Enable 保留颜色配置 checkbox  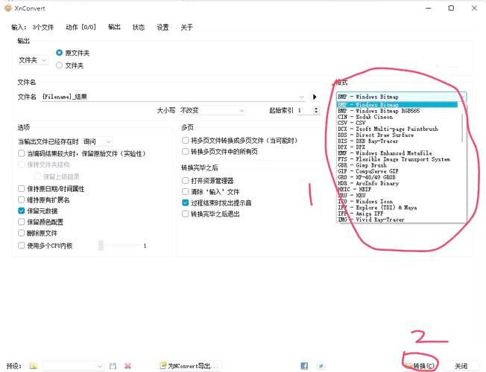[x=22, y=222]
